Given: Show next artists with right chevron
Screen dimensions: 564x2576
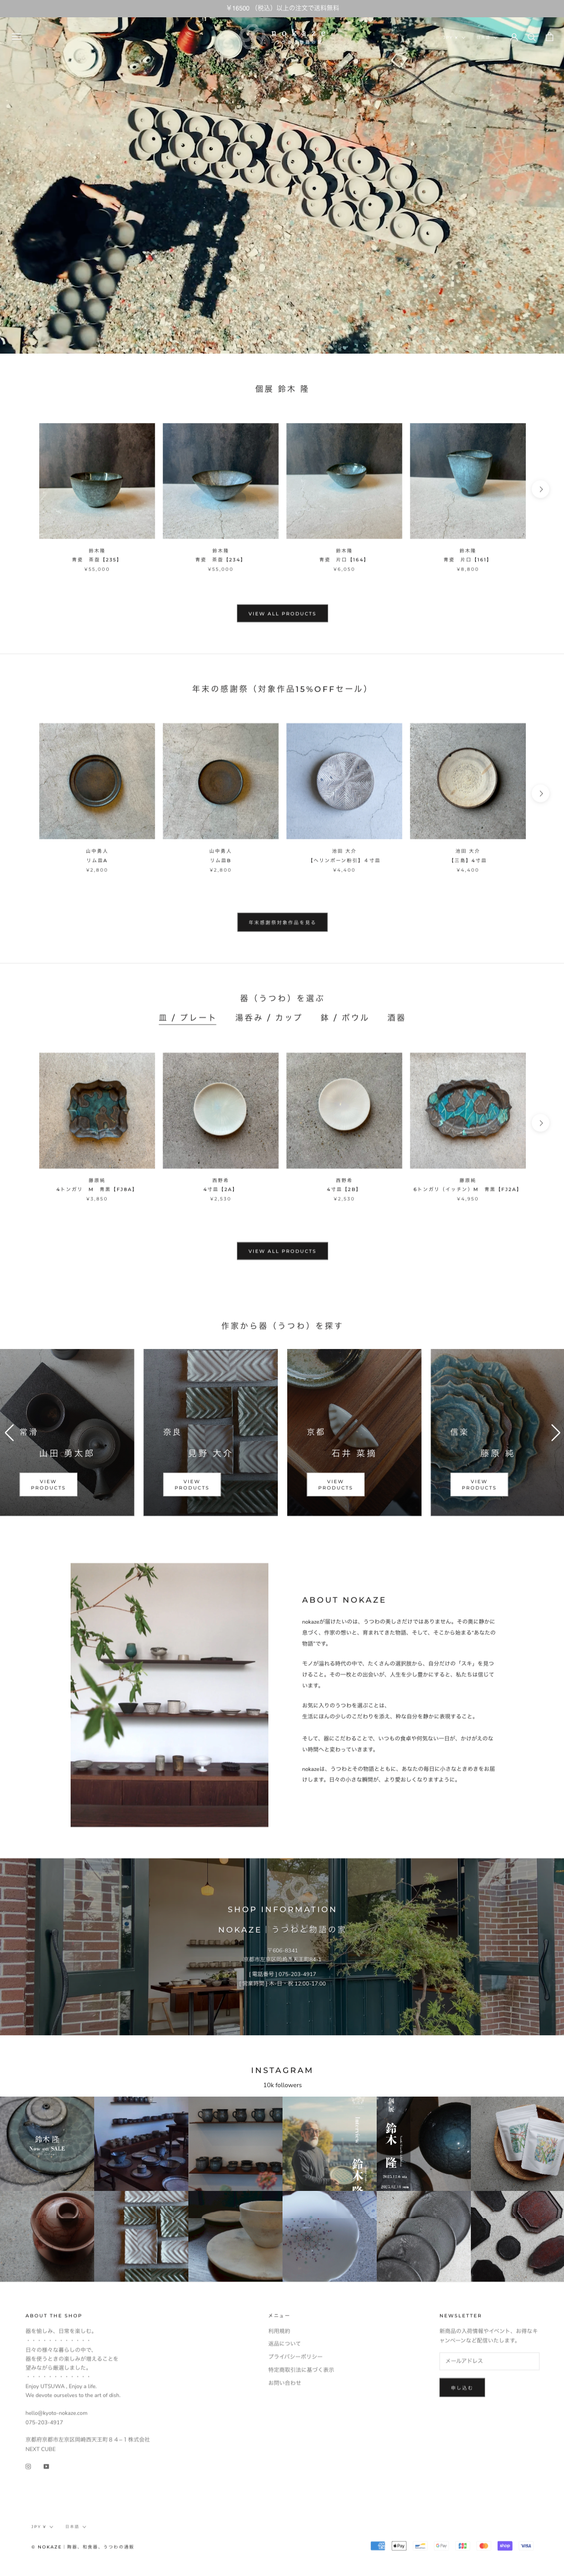Looking at the screenshot, I should coord(555,1432).
